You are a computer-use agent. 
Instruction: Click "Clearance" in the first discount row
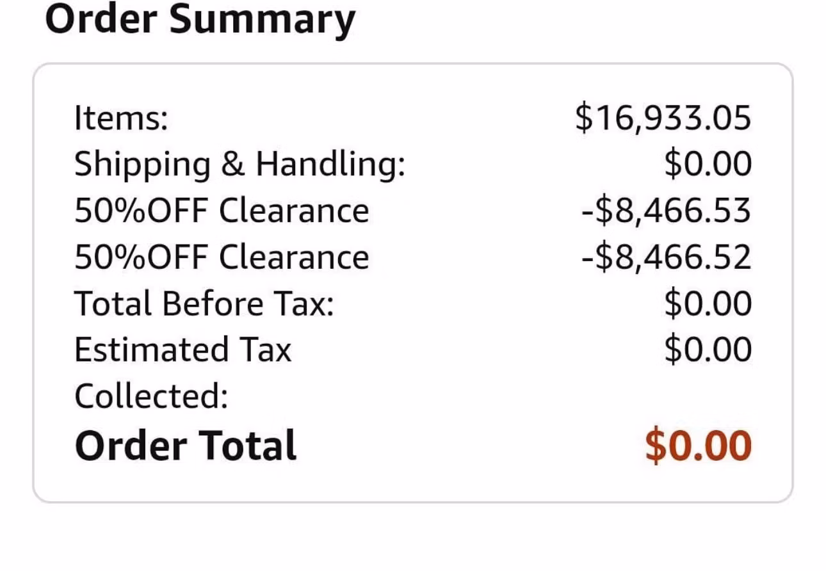point(294,211)
